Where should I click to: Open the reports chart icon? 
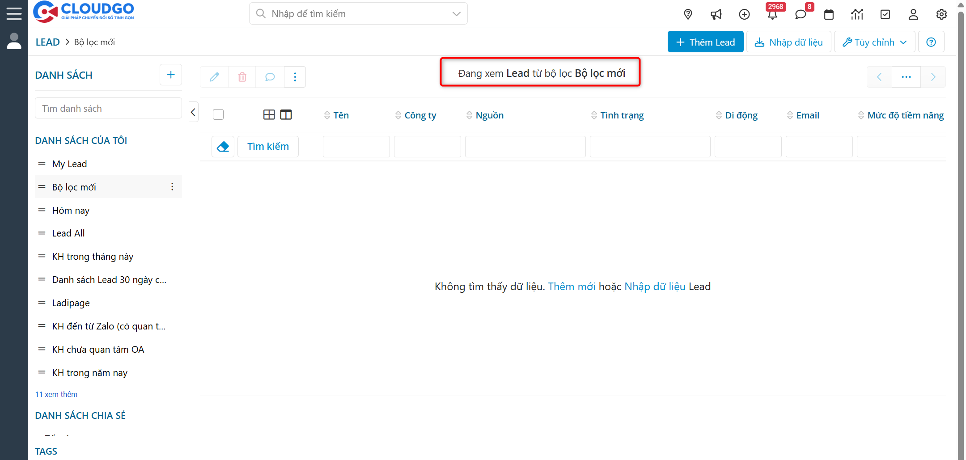857,14
